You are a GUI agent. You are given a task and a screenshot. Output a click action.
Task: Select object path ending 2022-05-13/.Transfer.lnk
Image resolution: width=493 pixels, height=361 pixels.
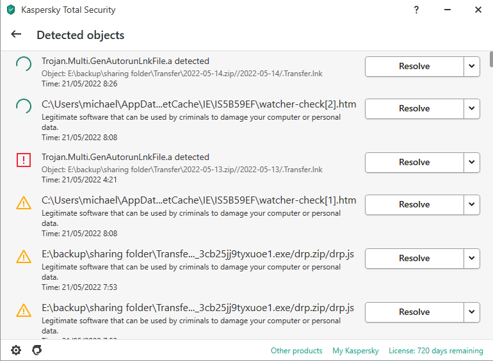[182, 170]
